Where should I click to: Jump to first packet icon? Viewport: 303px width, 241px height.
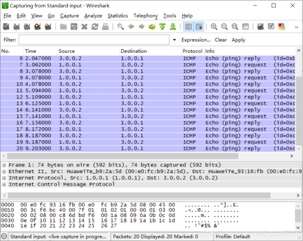(x=162, y=27)
